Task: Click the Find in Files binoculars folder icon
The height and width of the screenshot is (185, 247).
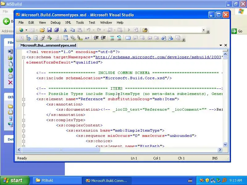Action: [145, 30]
